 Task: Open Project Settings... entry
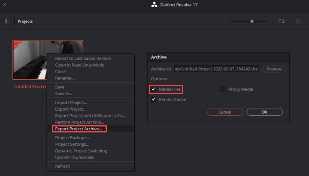click(72, 144)
